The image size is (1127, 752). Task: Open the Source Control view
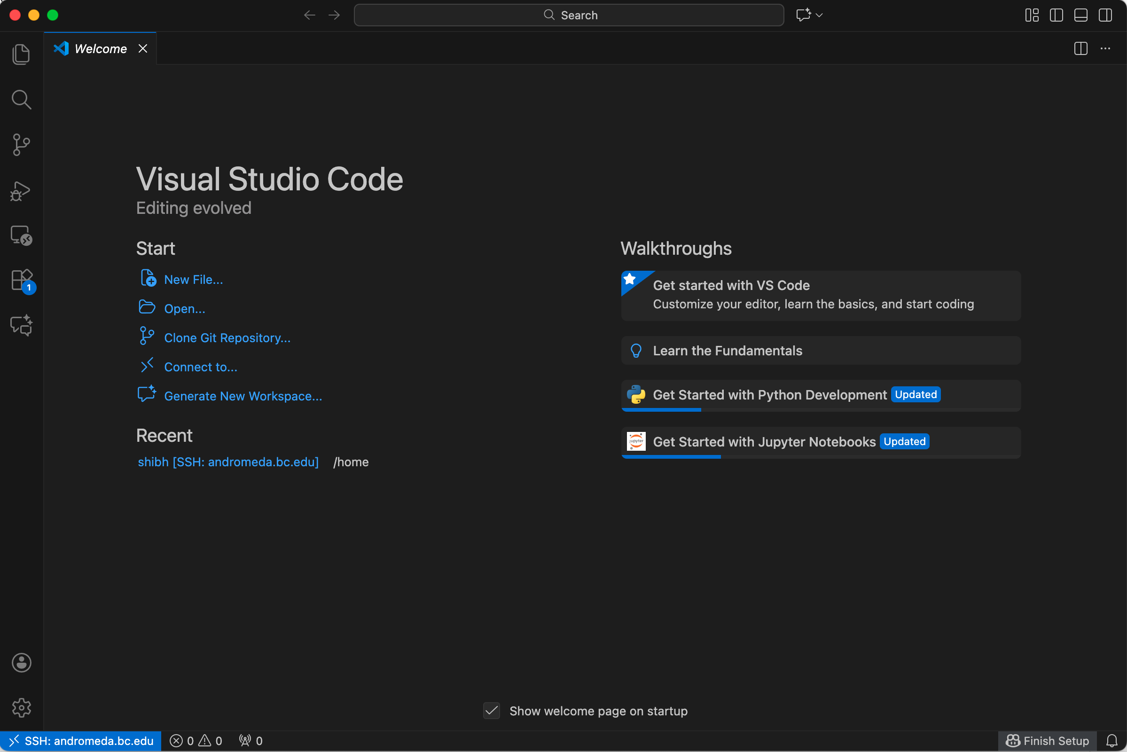[21, 144]
